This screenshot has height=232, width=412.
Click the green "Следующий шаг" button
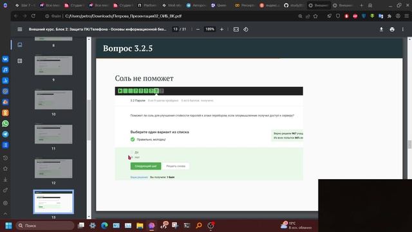point(145,166)
